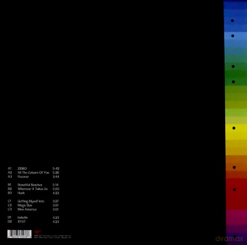Click duration "5.26" next to A2

56,172
